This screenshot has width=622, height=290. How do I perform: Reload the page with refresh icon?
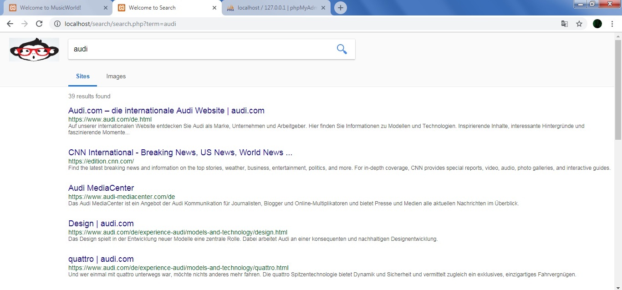[39, 24]
